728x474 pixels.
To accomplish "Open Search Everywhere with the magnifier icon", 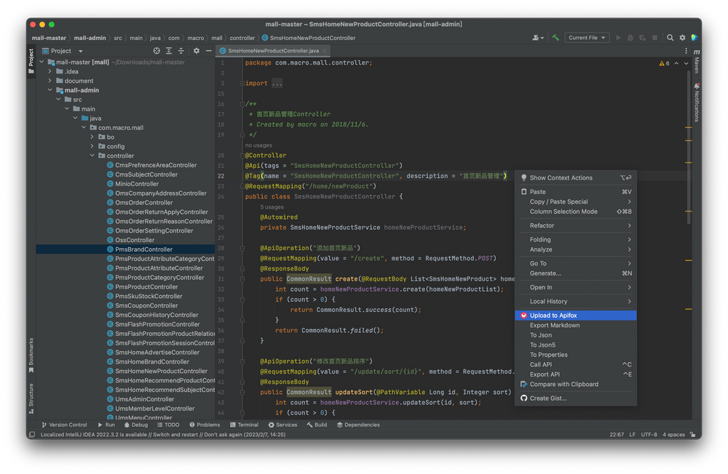I will tap(670, 37).
